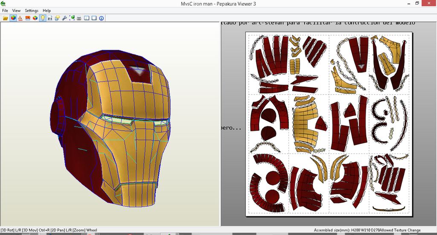Toggle the textured cube display icon
The height and width of the screenshot is (235, 437).
tap(13, 18)
